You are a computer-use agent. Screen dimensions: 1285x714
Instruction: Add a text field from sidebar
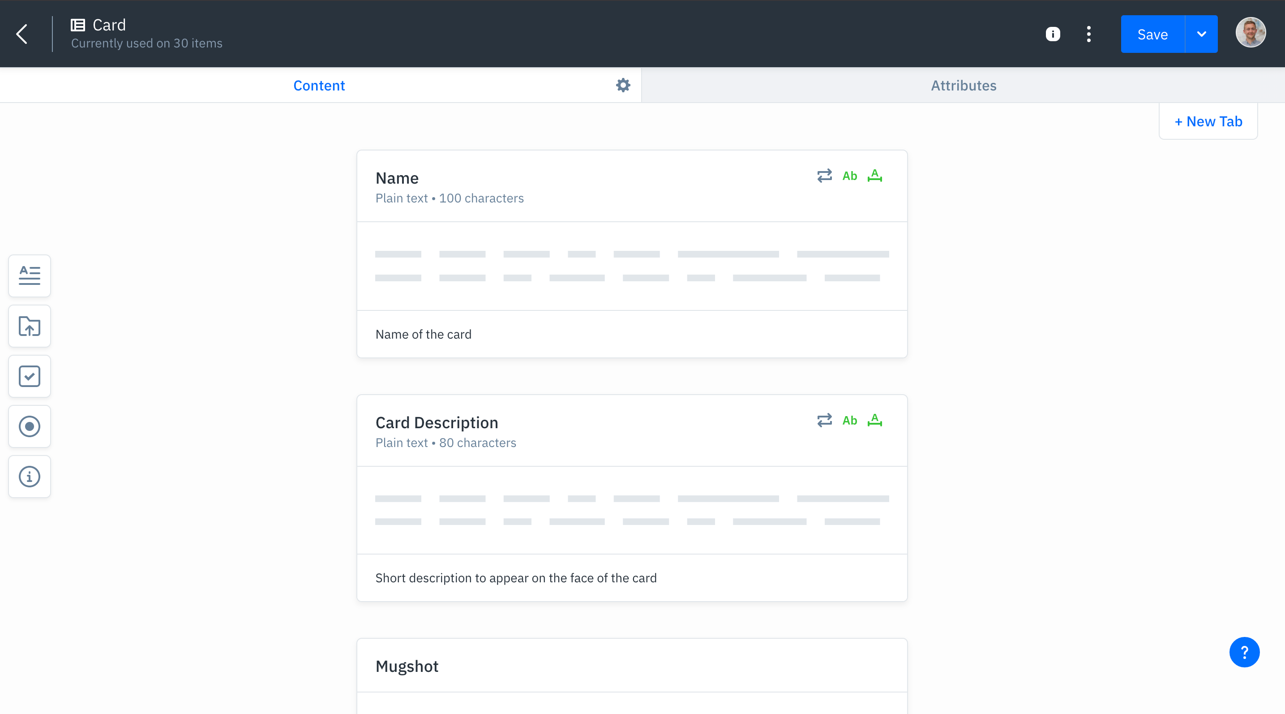pos(30,276)
